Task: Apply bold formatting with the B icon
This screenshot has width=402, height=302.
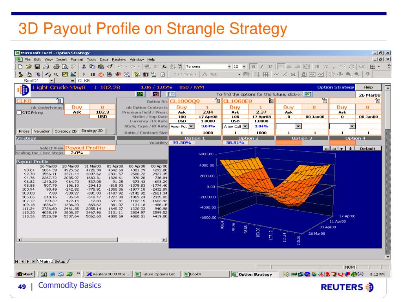Action: 254,67
